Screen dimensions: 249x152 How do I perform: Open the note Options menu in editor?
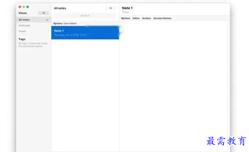click(x=126, y=18)
